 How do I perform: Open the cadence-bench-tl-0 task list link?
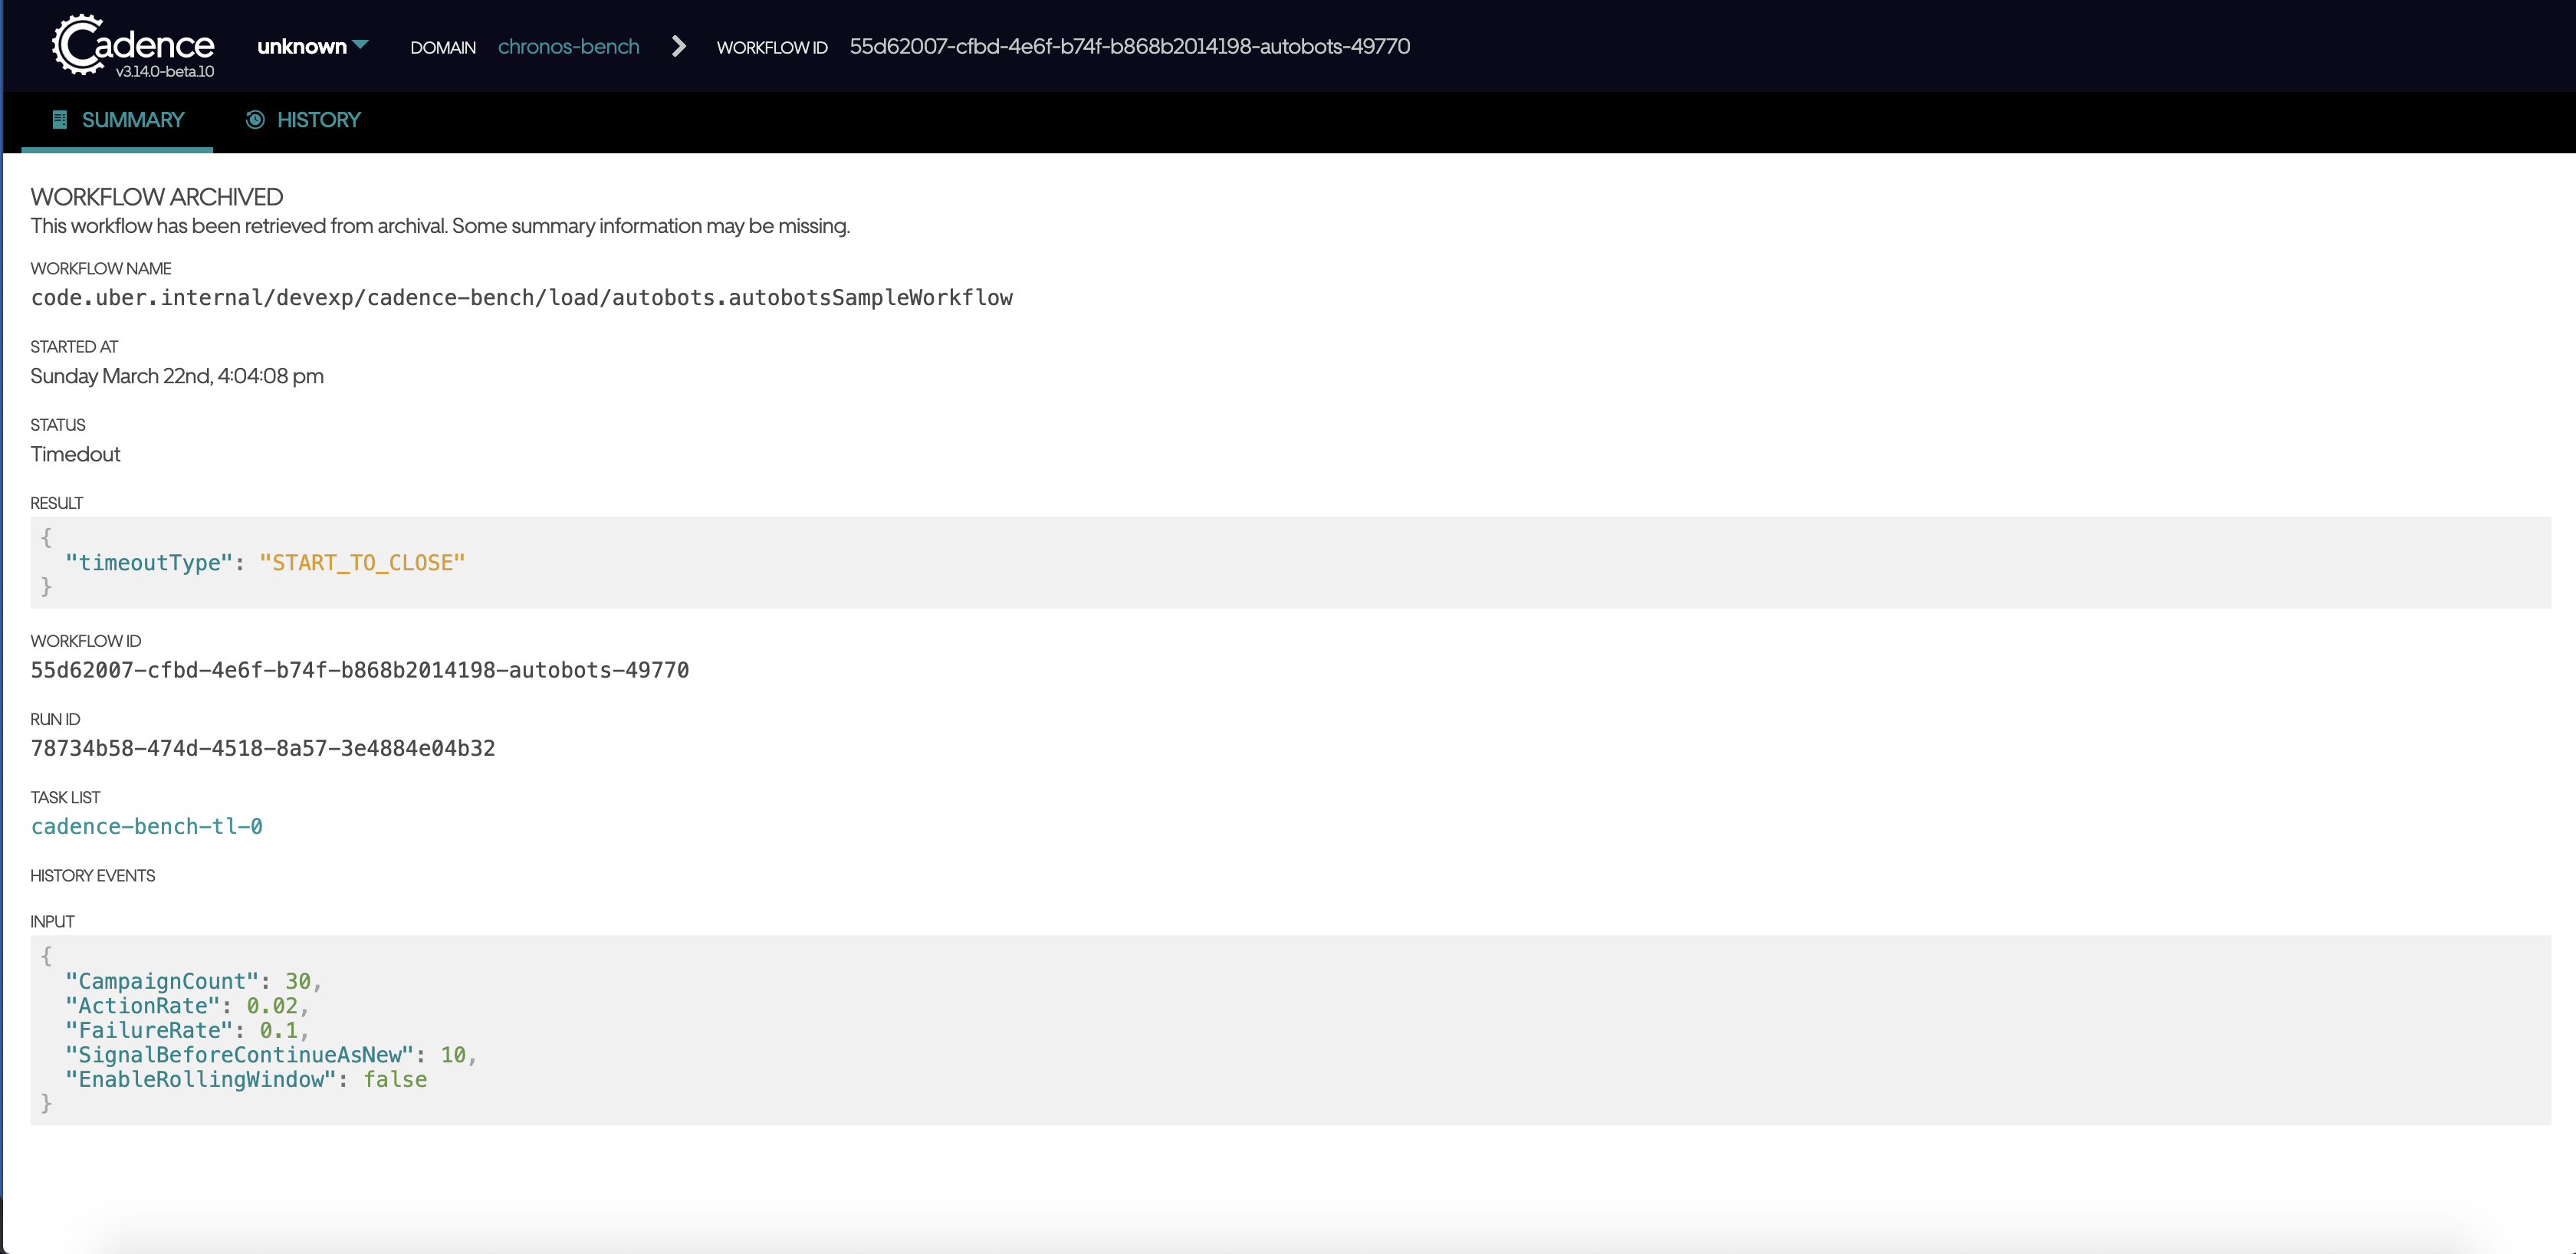146,826
